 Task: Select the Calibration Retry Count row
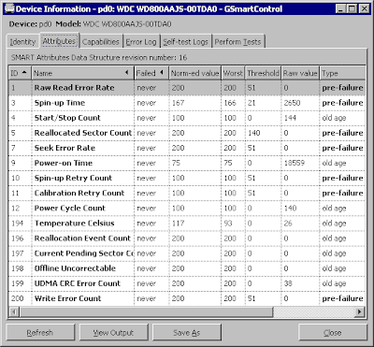[187, 193]
